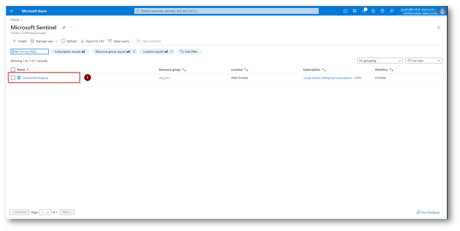Open portal settings gear
Screen dimensions: 460x231
(x=373, y=11)
